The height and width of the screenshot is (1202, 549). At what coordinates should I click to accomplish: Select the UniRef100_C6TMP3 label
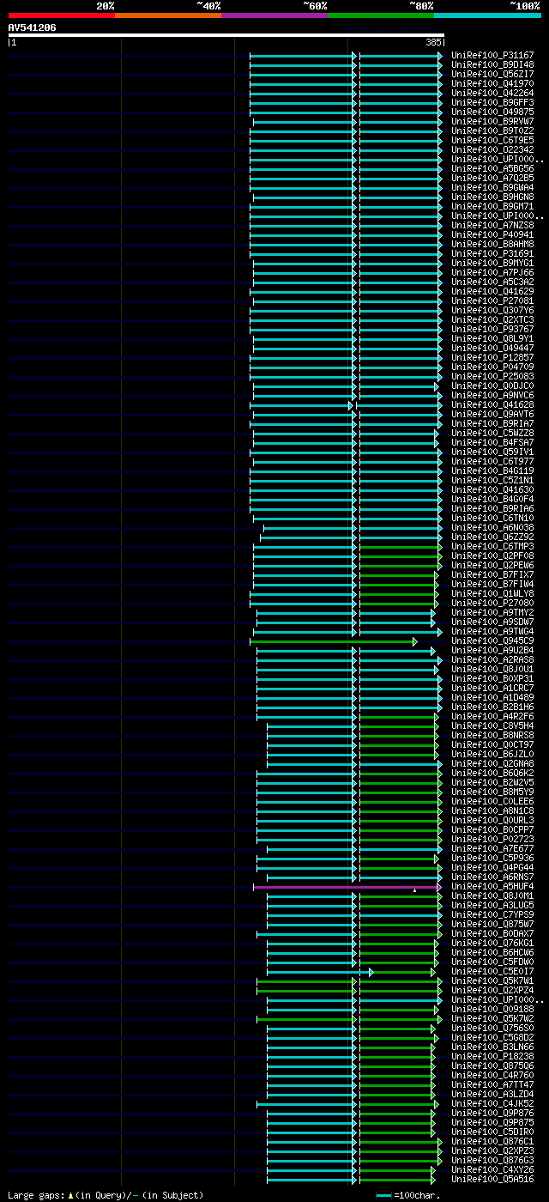pyautogui.click(x=492, y=546)
